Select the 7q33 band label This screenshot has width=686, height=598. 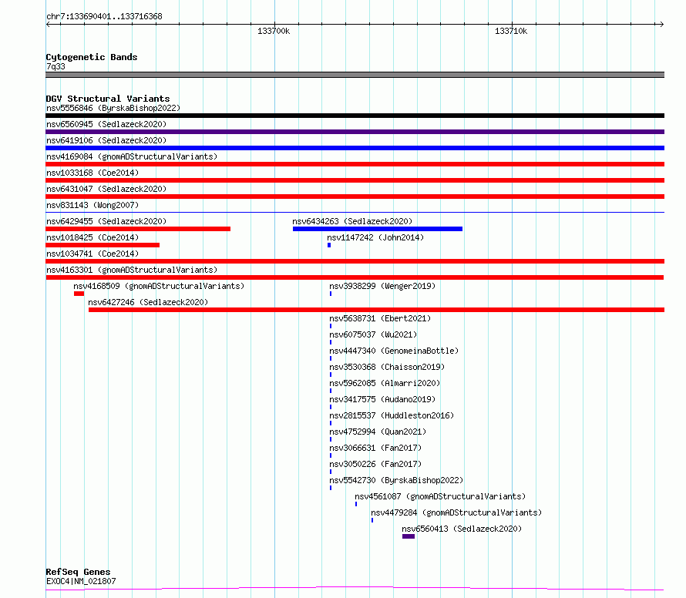tap(55, 66)
